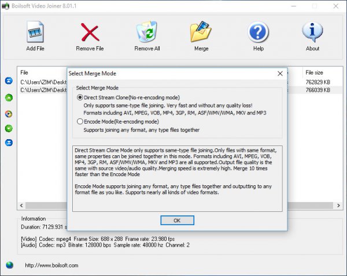Image resolution: width=347 pixels, height=276 pixels.
Task: Click the File size column header
Action: point(314,73)
